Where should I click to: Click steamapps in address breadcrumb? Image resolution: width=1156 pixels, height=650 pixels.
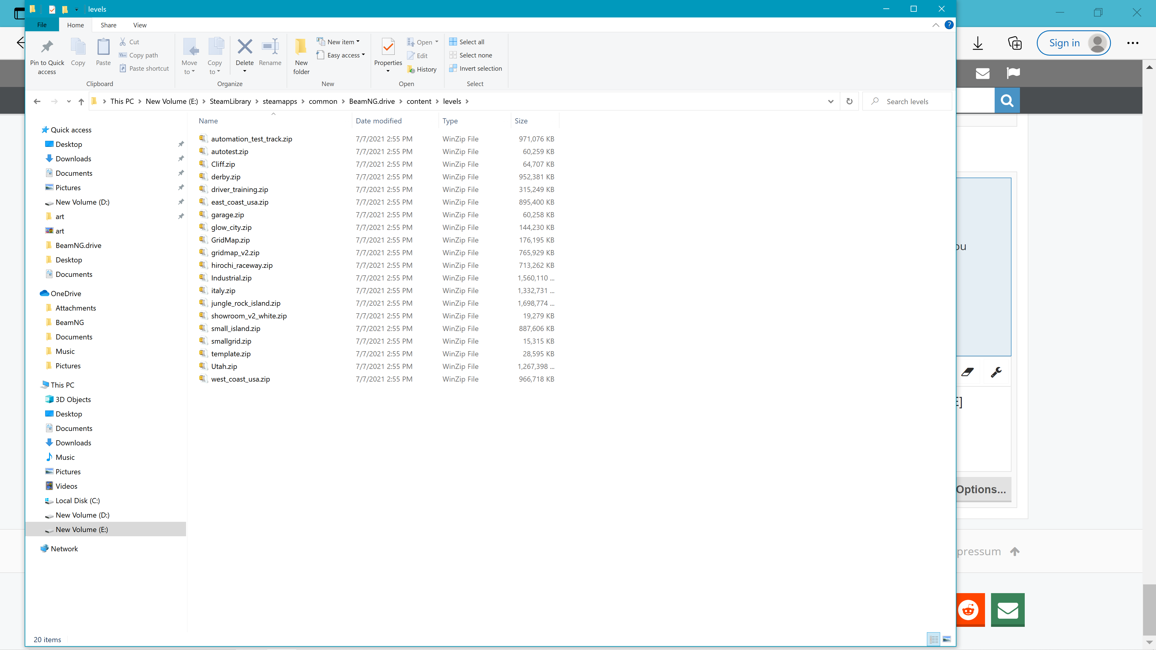pyautogui.click(x=280, y=101)
